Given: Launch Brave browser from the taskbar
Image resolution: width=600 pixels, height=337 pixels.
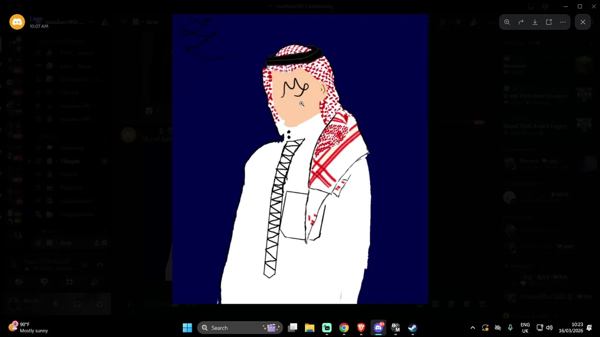Looking at the screenshot, I should (361, 328).
